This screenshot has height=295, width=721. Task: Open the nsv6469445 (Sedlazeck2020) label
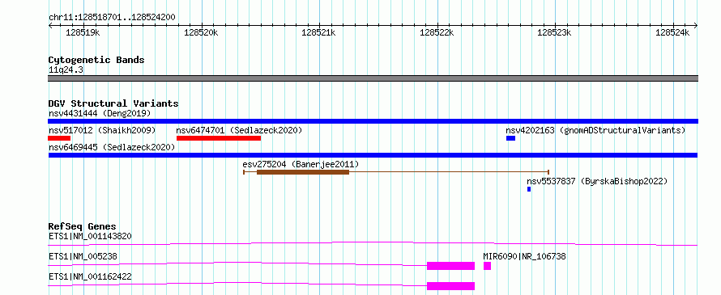[112, 147]
